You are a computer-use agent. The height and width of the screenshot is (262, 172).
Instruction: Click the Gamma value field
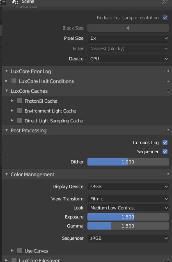click(128, 226)
